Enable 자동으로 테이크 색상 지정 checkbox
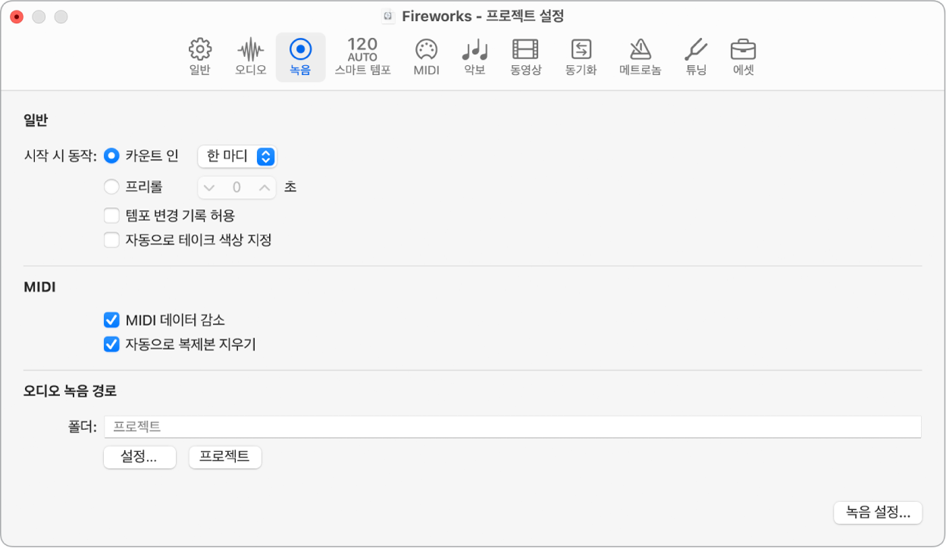This screenshot has width=946, height=548. click(112, 240)
